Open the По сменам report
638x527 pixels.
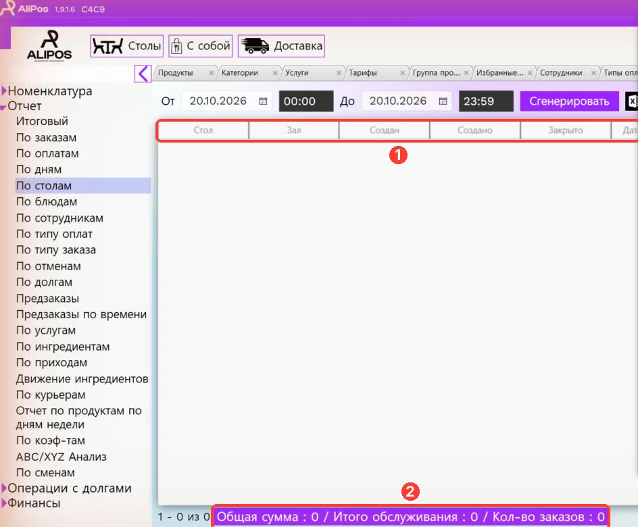45,472
